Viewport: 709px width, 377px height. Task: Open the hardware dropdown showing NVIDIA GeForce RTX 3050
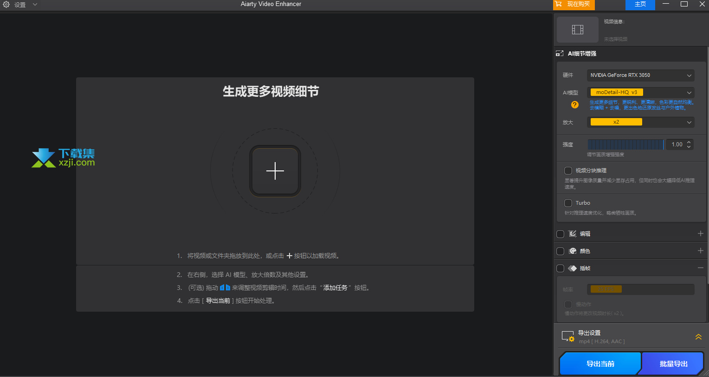tap(640, 75)
